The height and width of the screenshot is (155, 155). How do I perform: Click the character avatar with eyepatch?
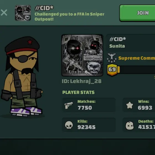[x=22, y=77]
